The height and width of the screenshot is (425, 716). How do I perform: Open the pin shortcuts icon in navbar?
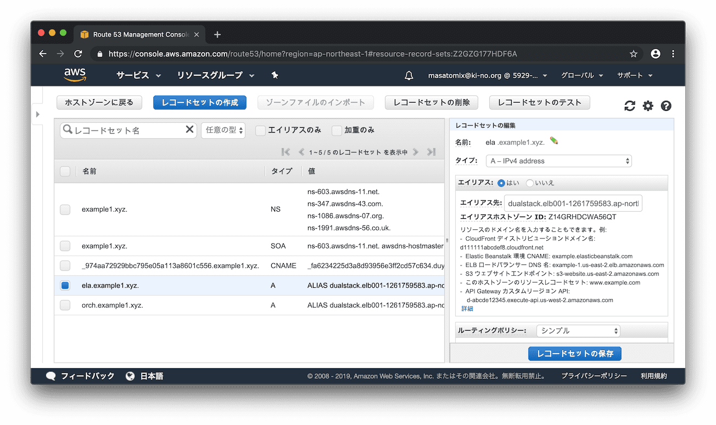coord(275,75)
